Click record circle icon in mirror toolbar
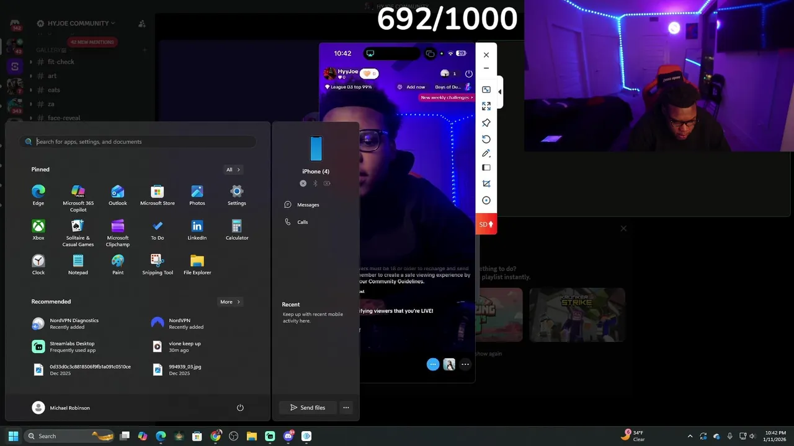The width and height of the screenshot is (794, 446). [x=486, y=201]
